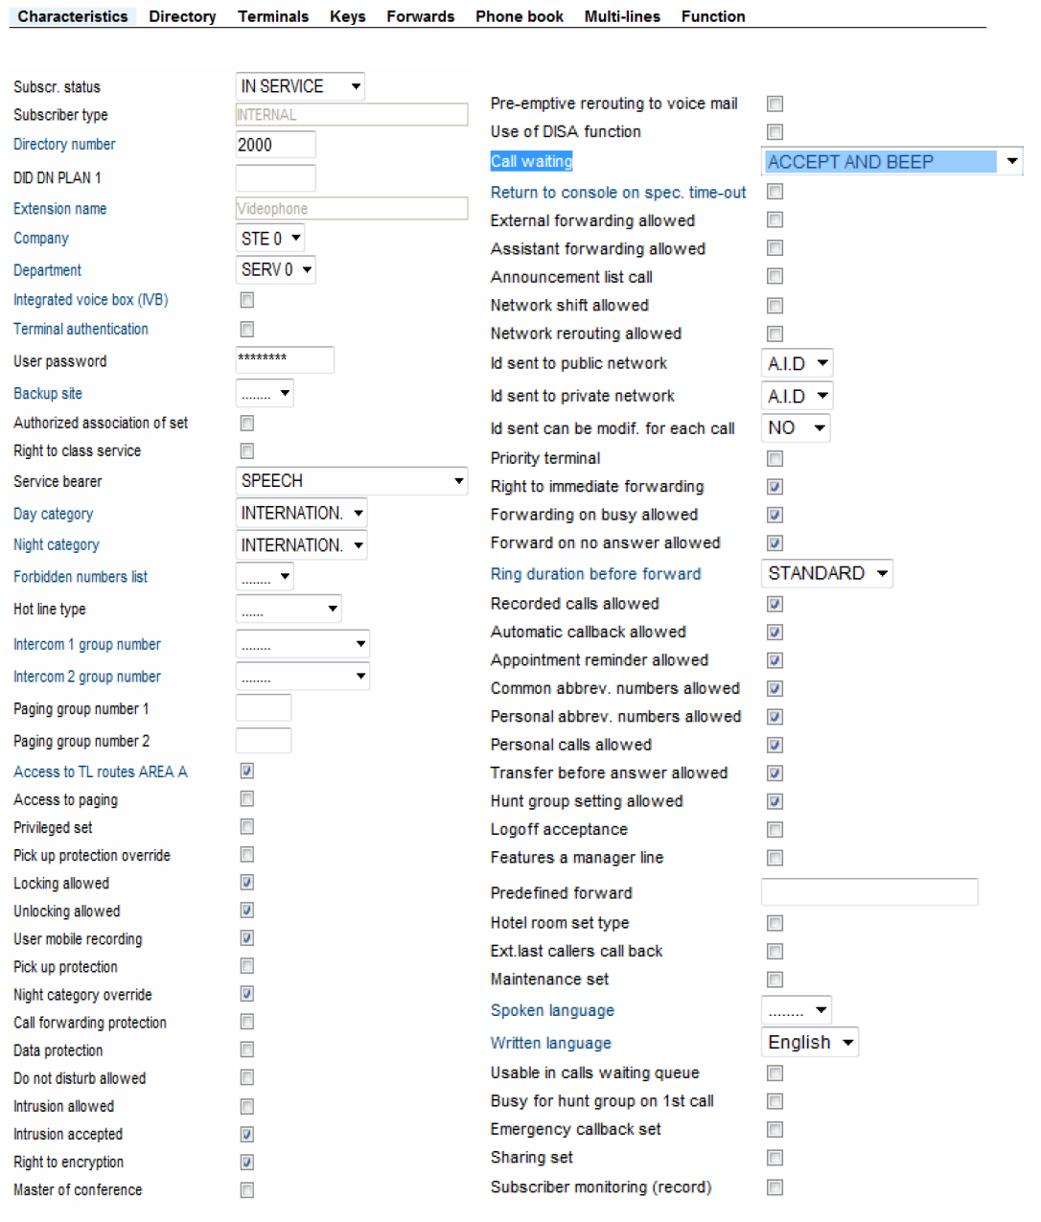Toggle the Do not disturb allowed checkbox
The height and width of the screenshot is (1222, 1041).
coord(247,1078)
